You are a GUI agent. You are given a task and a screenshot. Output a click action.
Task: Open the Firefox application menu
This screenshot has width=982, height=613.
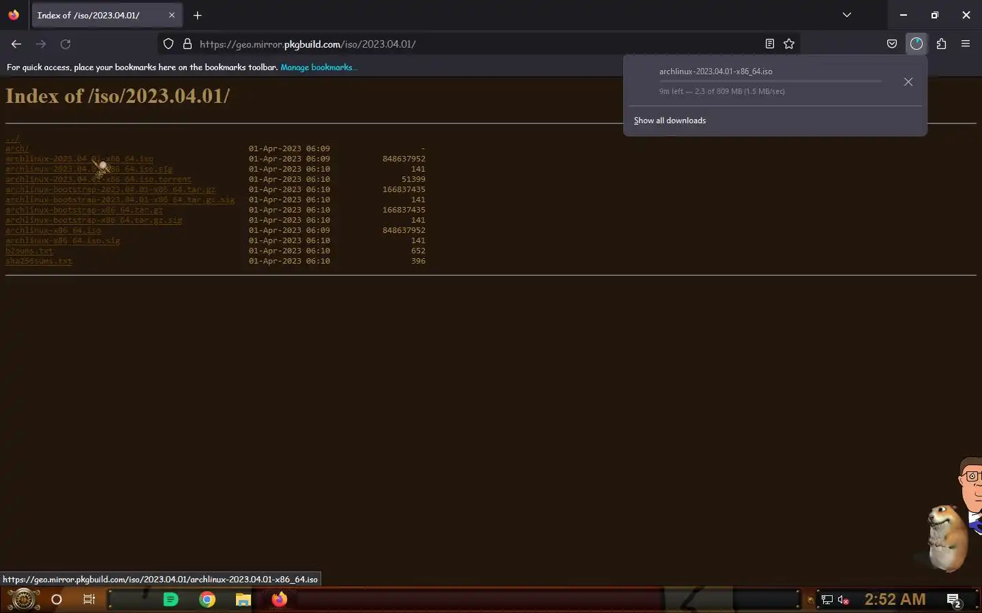coord(966,44)
